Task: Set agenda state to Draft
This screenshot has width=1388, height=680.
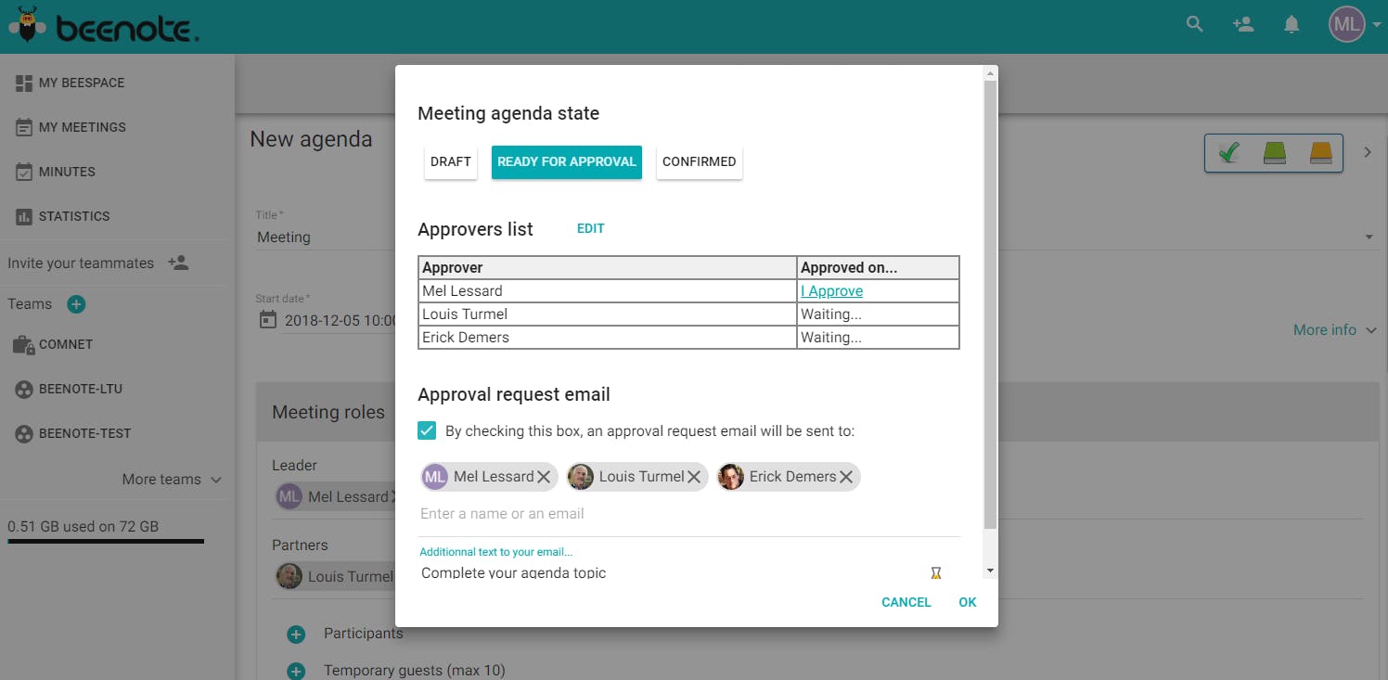Action: point(451,161)
